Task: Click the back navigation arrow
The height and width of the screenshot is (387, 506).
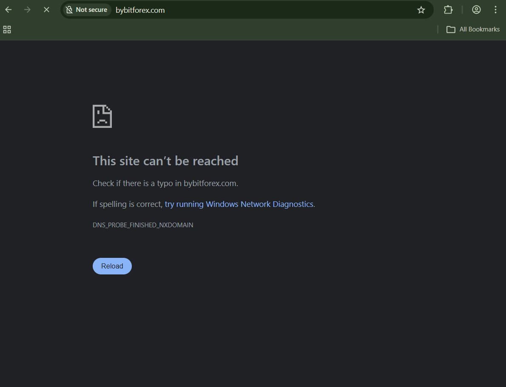Action: [9, 10]
